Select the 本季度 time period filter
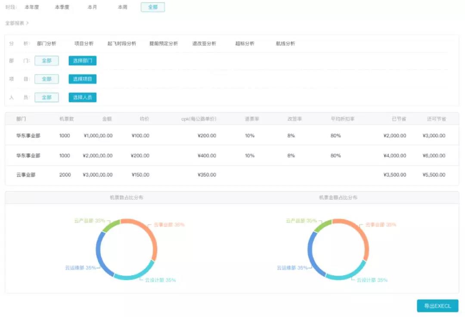 click(x=62, y=7)
